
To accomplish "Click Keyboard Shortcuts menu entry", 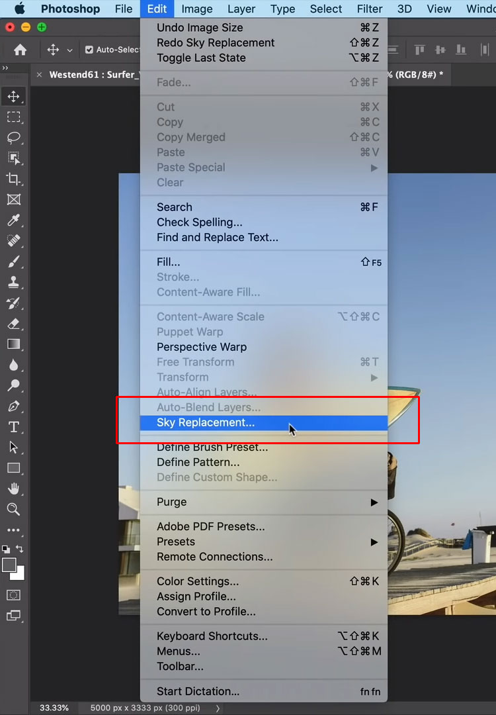I will [x=212, y=636].
